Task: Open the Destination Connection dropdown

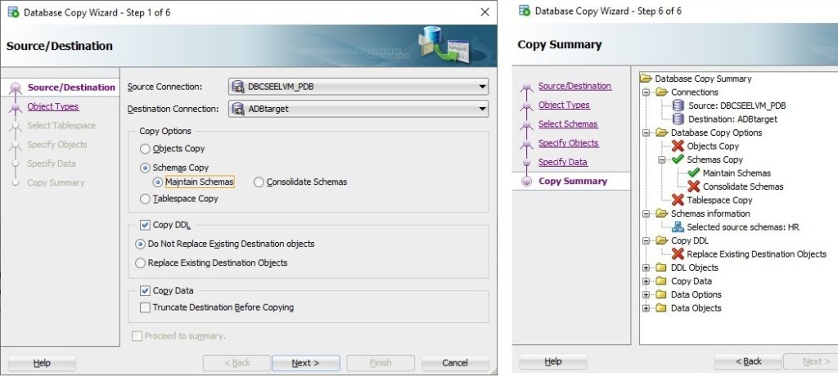Action: pos(481,109)
